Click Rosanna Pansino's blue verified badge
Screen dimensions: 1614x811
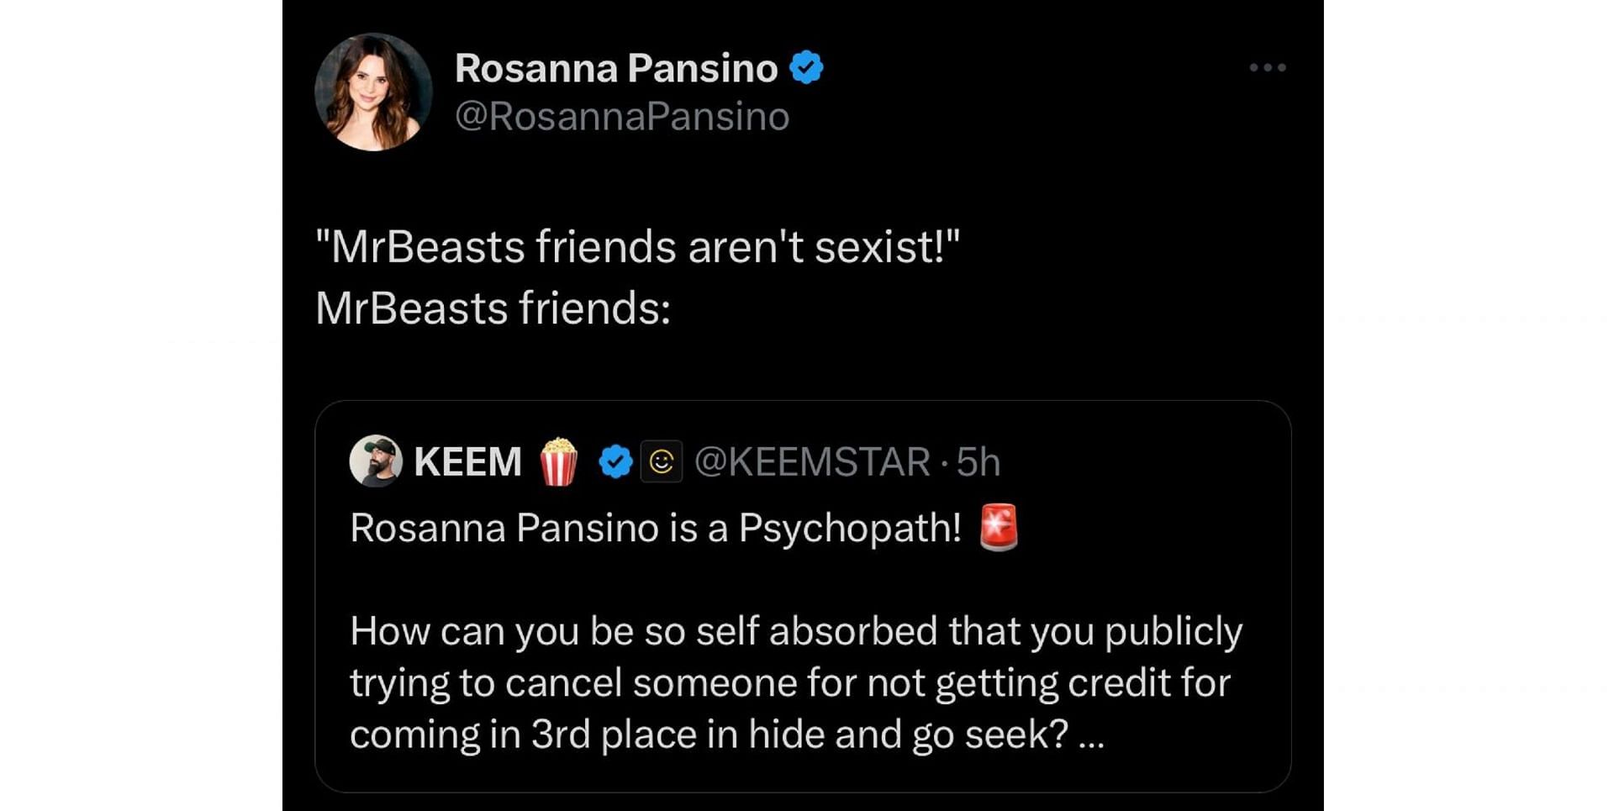coord(806,67)
